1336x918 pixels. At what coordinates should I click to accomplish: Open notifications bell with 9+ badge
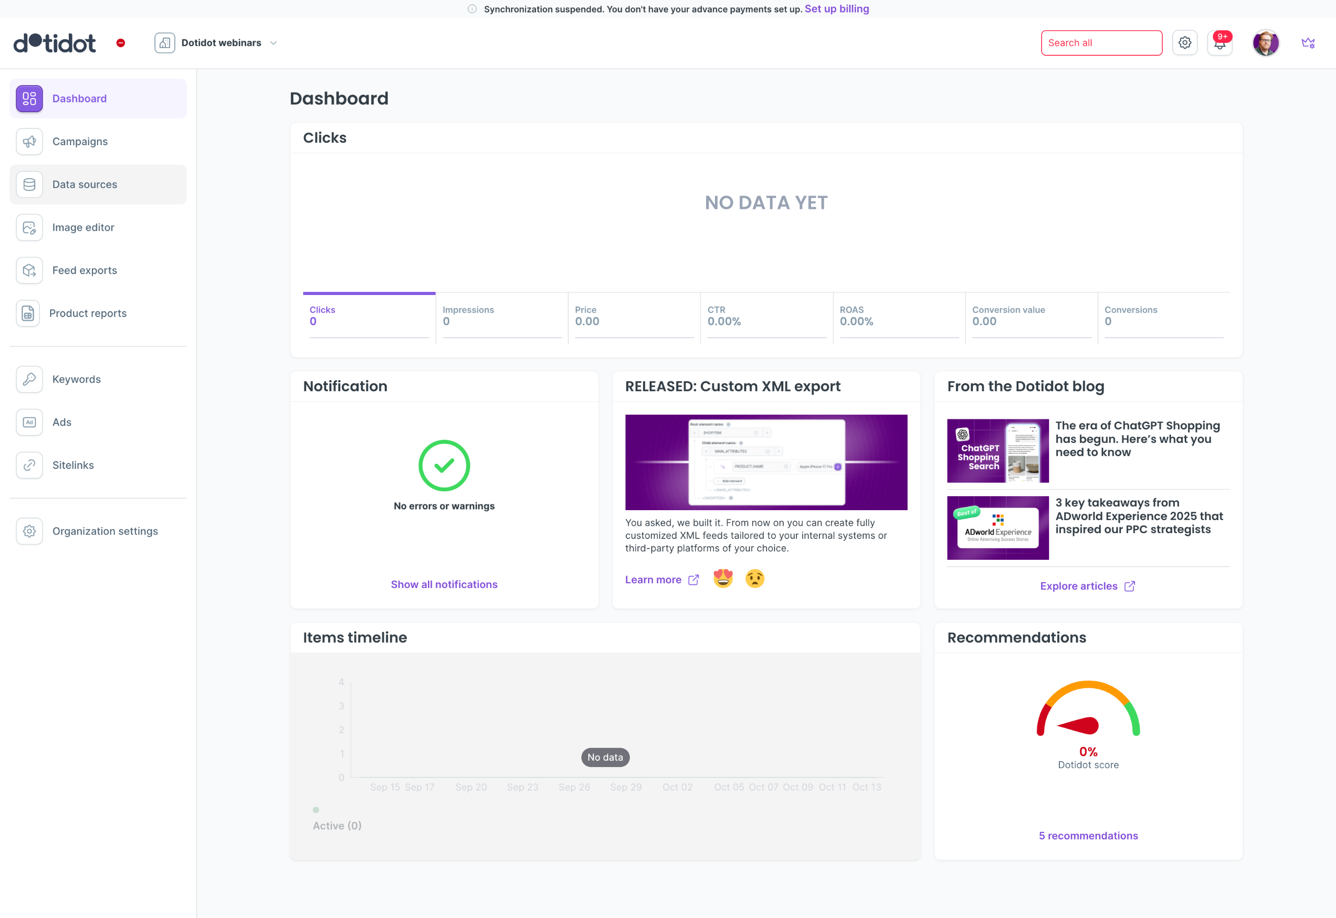1219,43
